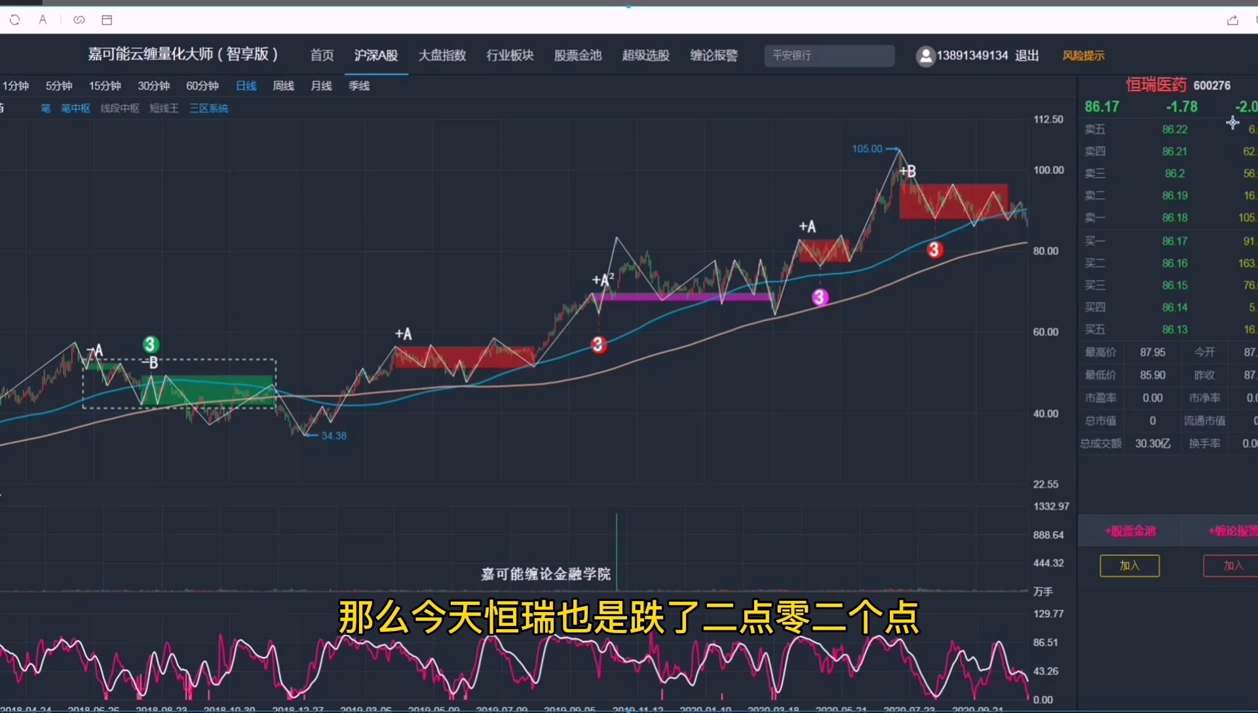
Task: Click the 总成交额 value 30.30亿
Action: click(1153, 444)
